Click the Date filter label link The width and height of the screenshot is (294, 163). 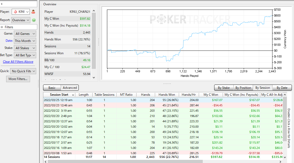[9, 41]
